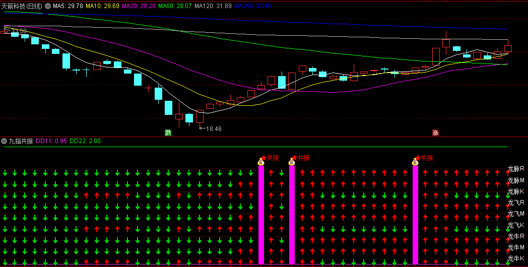The width and height of the screenshot is (528, 267).
Task: Select the MA10: 29.69 label
Action: 102,6
